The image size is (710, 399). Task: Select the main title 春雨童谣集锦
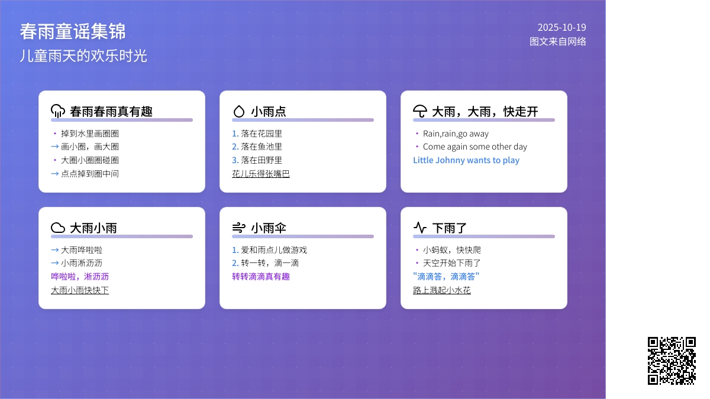72,31
